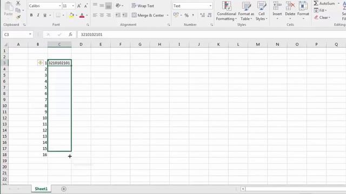Click the formula bar with 3210102101
The height and width of the screenshot is (194, 346).
click(x=211, y=34)
